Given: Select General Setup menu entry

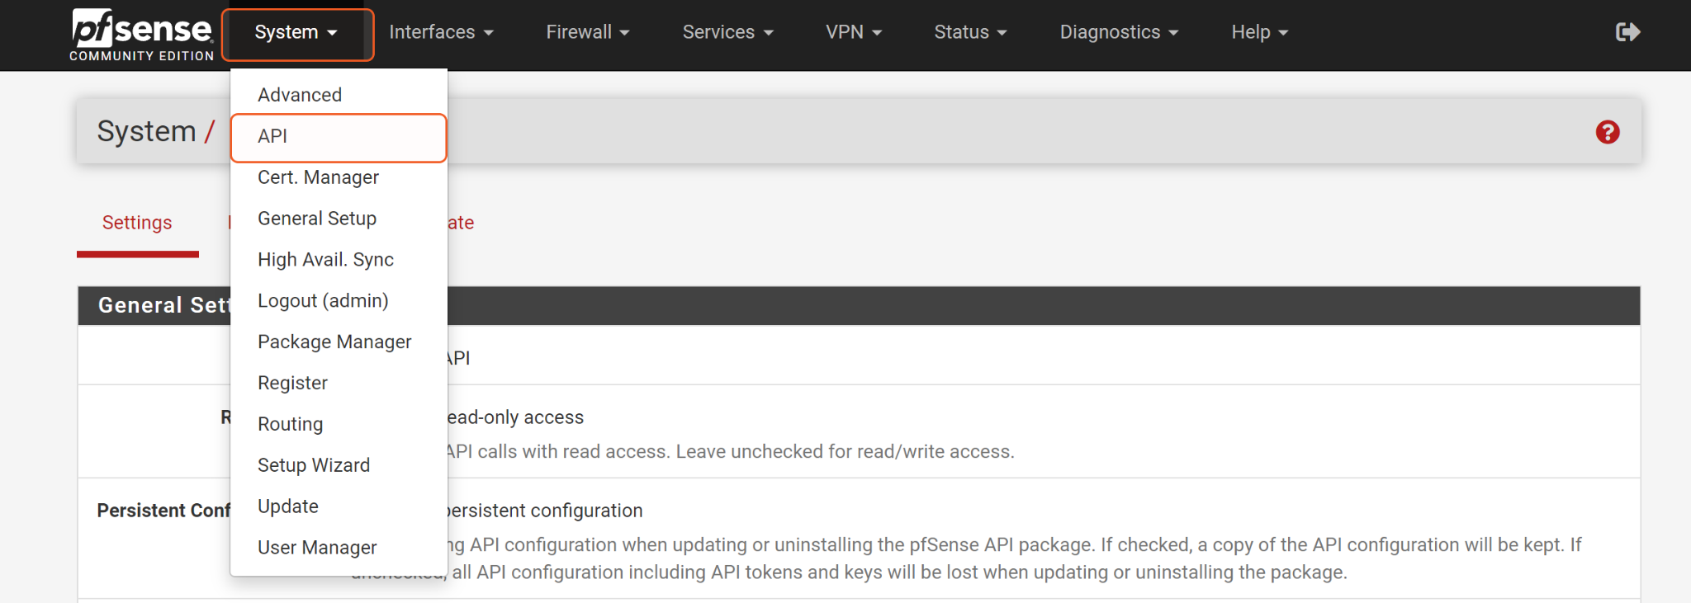Looking at the screenshot, I should coord(317,219).
